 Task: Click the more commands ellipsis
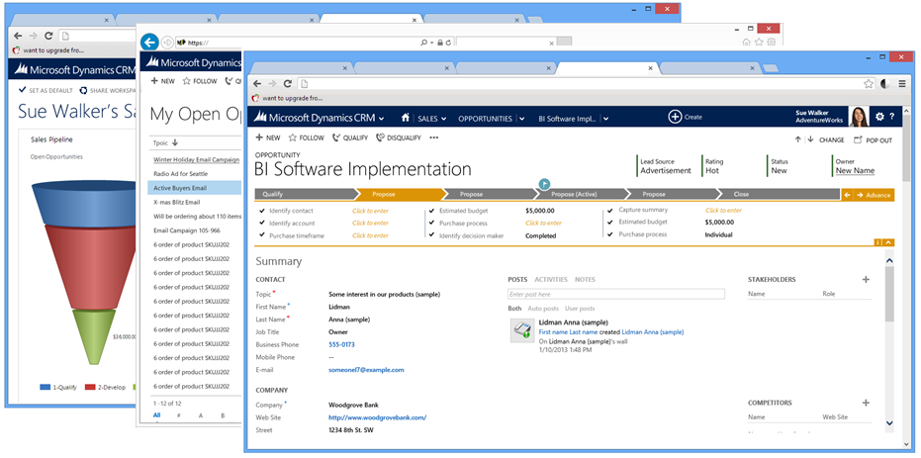click(x=433, y=138)
